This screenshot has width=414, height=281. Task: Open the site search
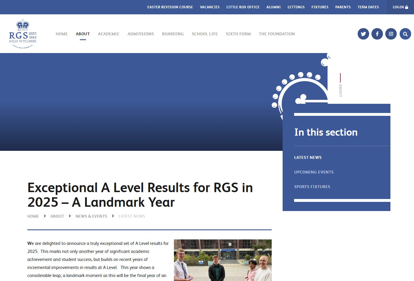coord(405,34)
